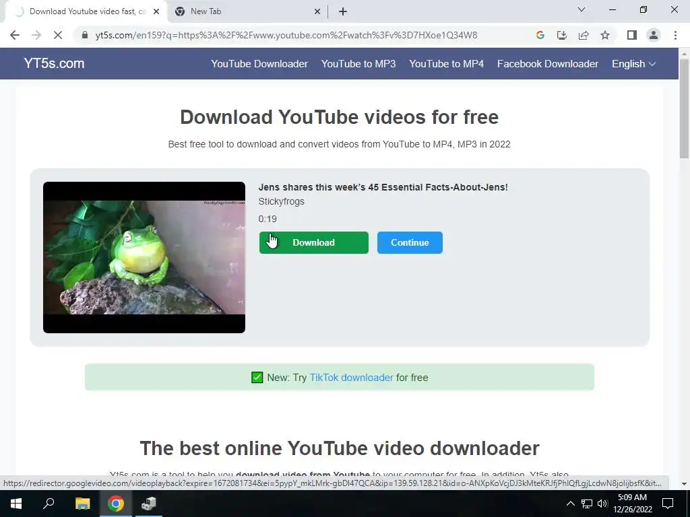
Task: Open the Windows Start menu
Action: click(x=16, y=504)
